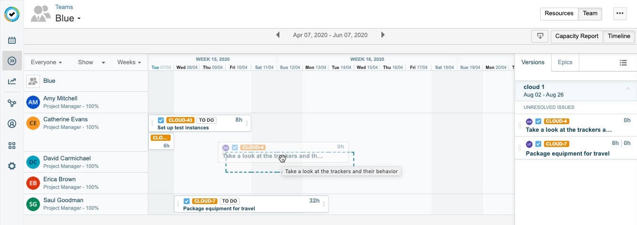
Task: Click the Blue team row label
Action: pos(49,81)
